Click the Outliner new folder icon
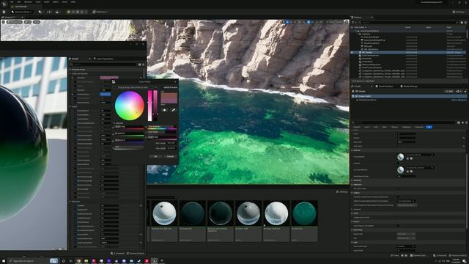 click(x=462, y=22)
